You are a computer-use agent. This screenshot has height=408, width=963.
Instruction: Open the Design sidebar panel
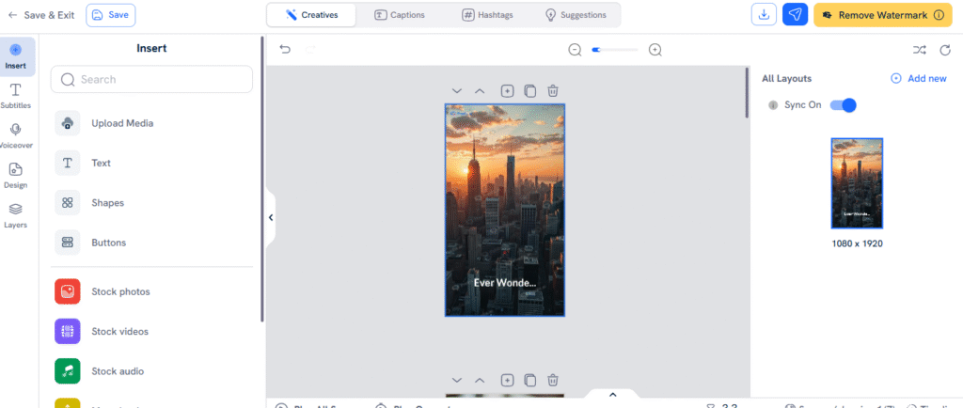pyautogui.click(x=15, y=176)
